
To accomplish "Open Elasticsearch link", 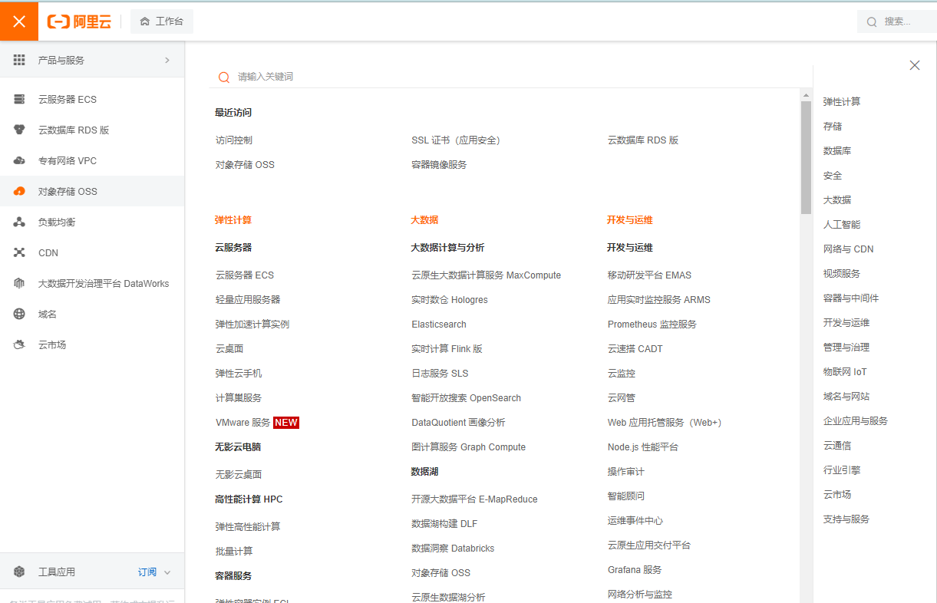I will click(x=439, y=324).
